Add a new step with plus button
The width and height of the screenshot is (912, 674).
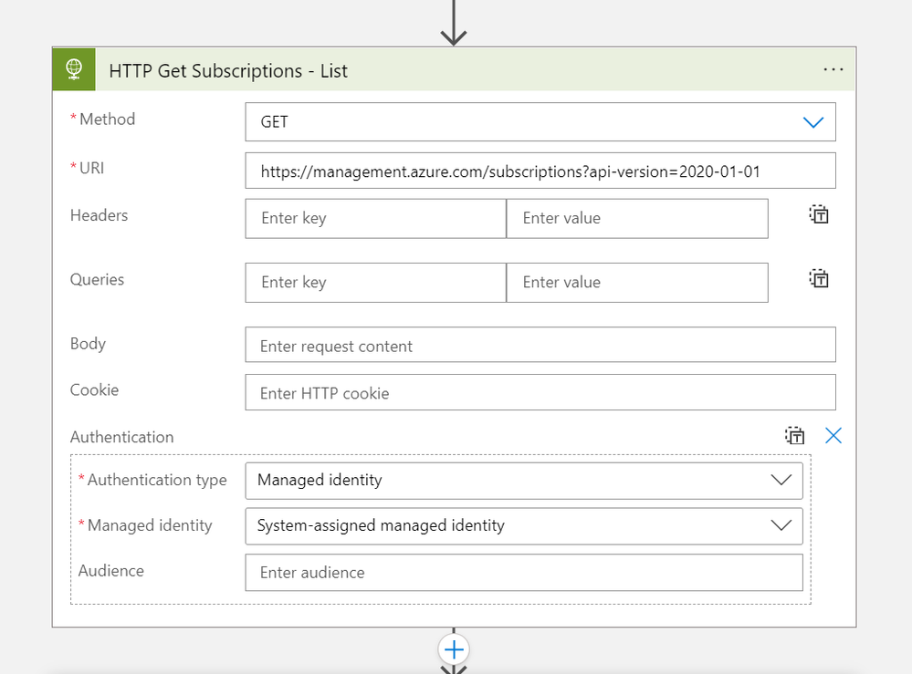tap(454, 649)
